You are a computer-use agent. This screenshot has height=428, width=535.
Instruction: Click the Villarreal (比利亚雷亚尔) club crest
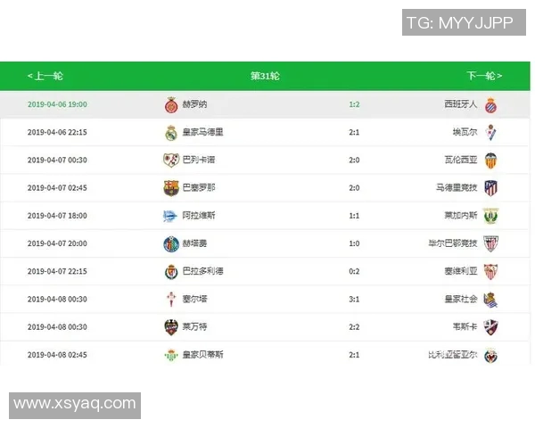click(490, 356)
